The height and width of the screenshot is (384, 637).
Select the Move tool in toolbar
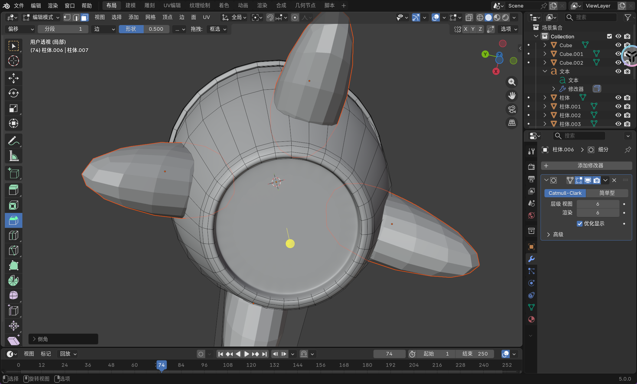[x=13, y=78]
